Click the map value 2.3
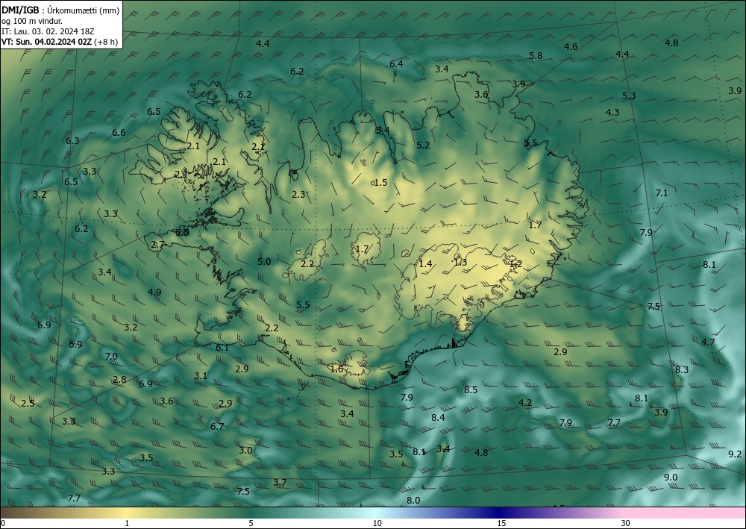Screen dimensions: 746x529 [x=298, y=195]
